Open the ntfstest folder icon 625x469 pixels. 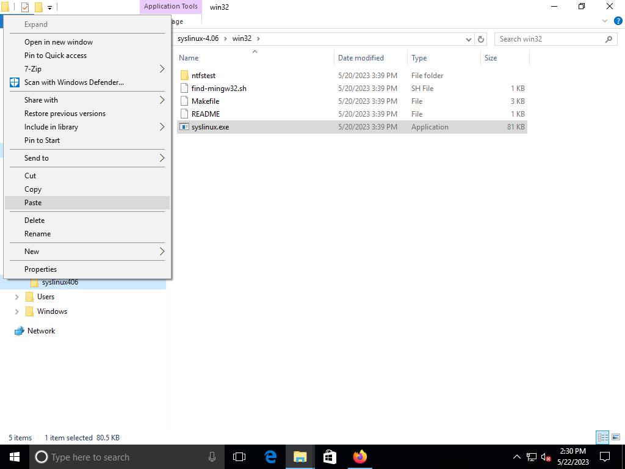[x=184, y=76]
